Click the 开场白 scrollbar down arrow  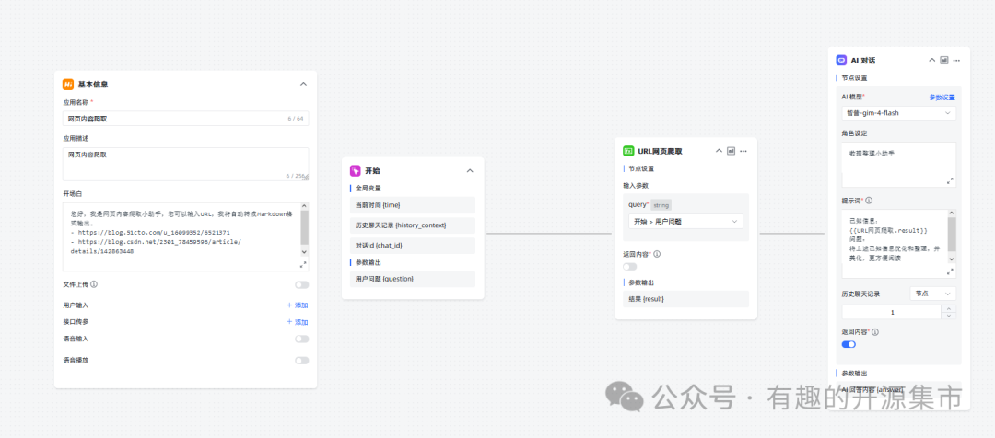(x=304, y=251)
